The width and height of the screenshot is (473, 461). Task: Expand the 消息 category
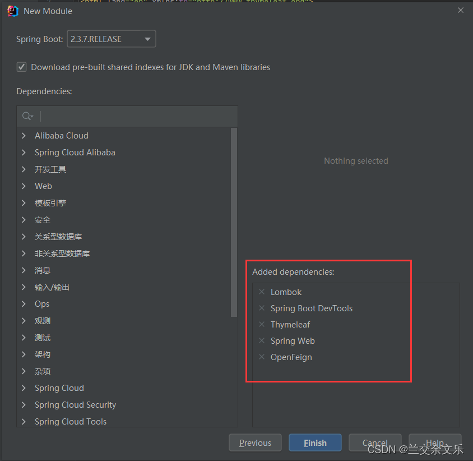click(x=24, y=270)
